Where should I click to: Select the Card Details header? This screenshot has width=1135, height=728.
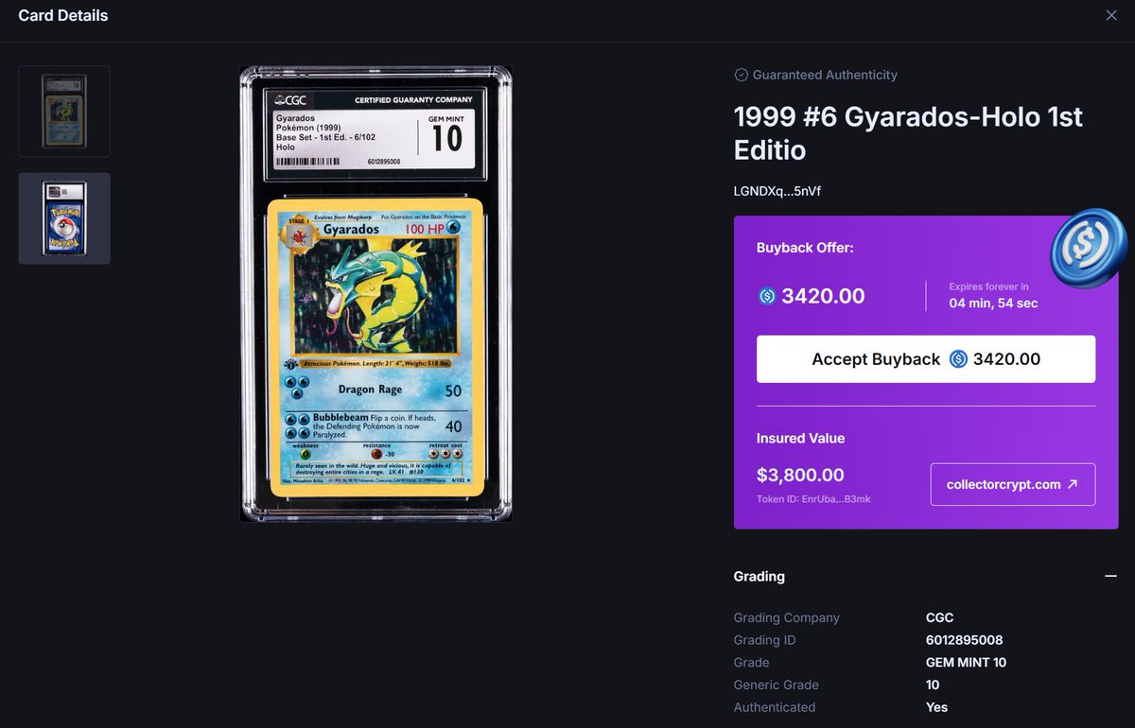tap(62, 15)
